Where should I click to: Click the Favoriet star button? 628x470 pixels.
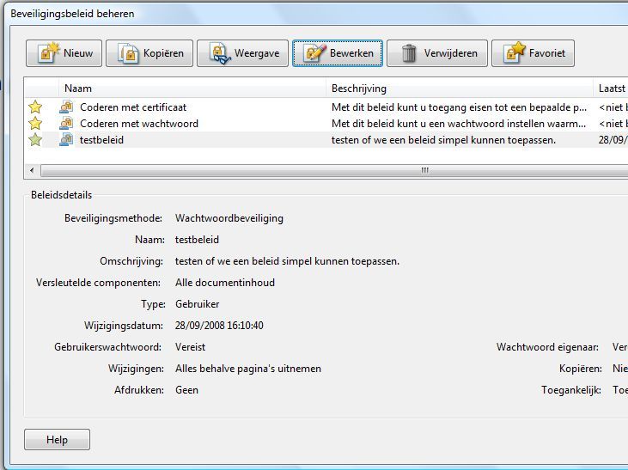tap(533, 53)
